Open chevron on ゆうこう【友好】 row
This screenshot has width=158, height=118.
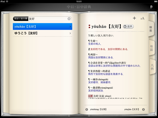pos(70,33)
